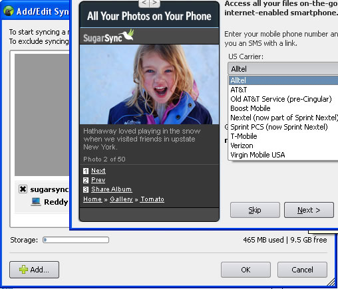The width and height of the screenshot is (338, 289).
Task: Click the Prev link in phone preview
Action: (x=98, y=180)
